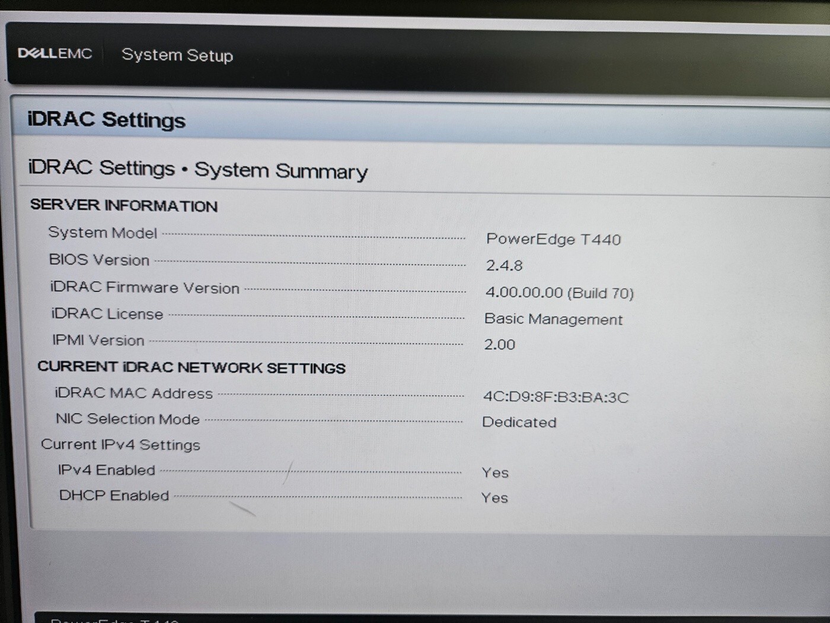Click the iDRAC Settings page heading
830x623 pixels.
click(x=107, y=119)
